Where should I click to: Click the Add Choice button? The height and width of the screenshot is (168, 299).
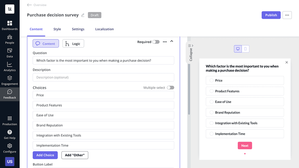[x=45, y=155]
